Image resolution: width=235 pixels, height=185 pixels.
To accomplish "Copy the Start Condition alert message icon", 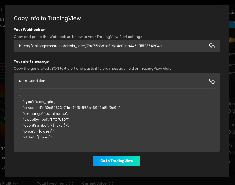I will 212,81.
